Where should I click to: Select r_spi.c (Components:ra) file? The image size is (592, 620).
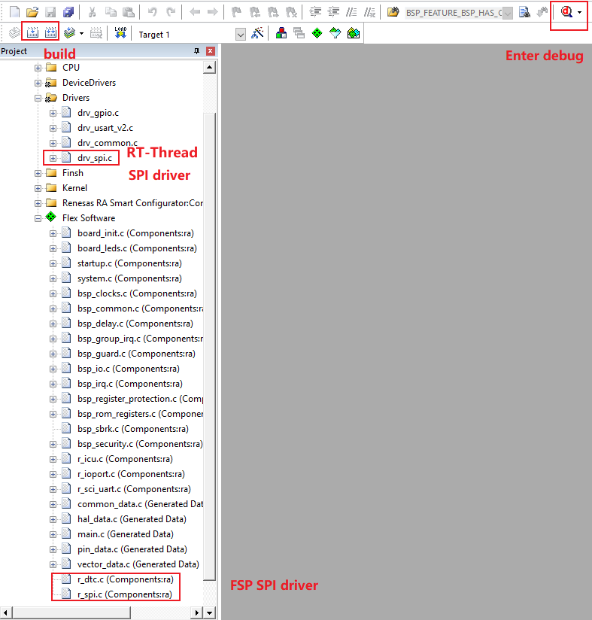124,594
